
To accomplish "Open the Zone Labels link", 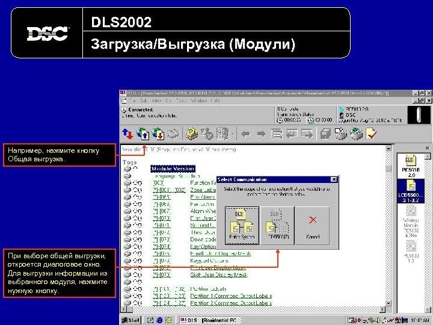I will [x=203, y=190].
